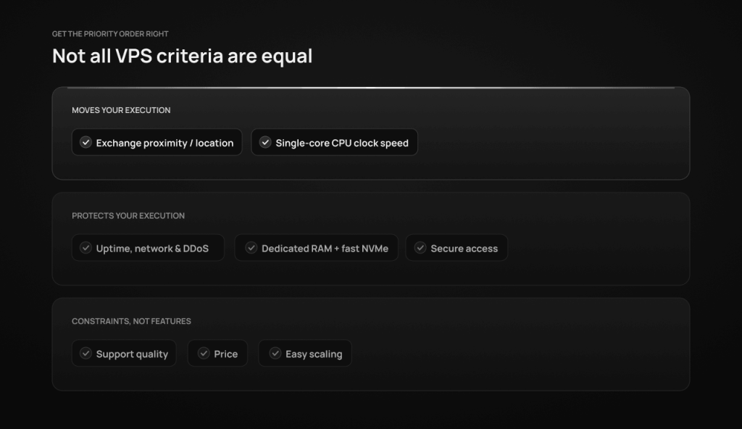The height and width of the screenshot is (429, 742).
Task: Click the check icon next to Uptime, network & DDoS
Action: tap(86, 248)
